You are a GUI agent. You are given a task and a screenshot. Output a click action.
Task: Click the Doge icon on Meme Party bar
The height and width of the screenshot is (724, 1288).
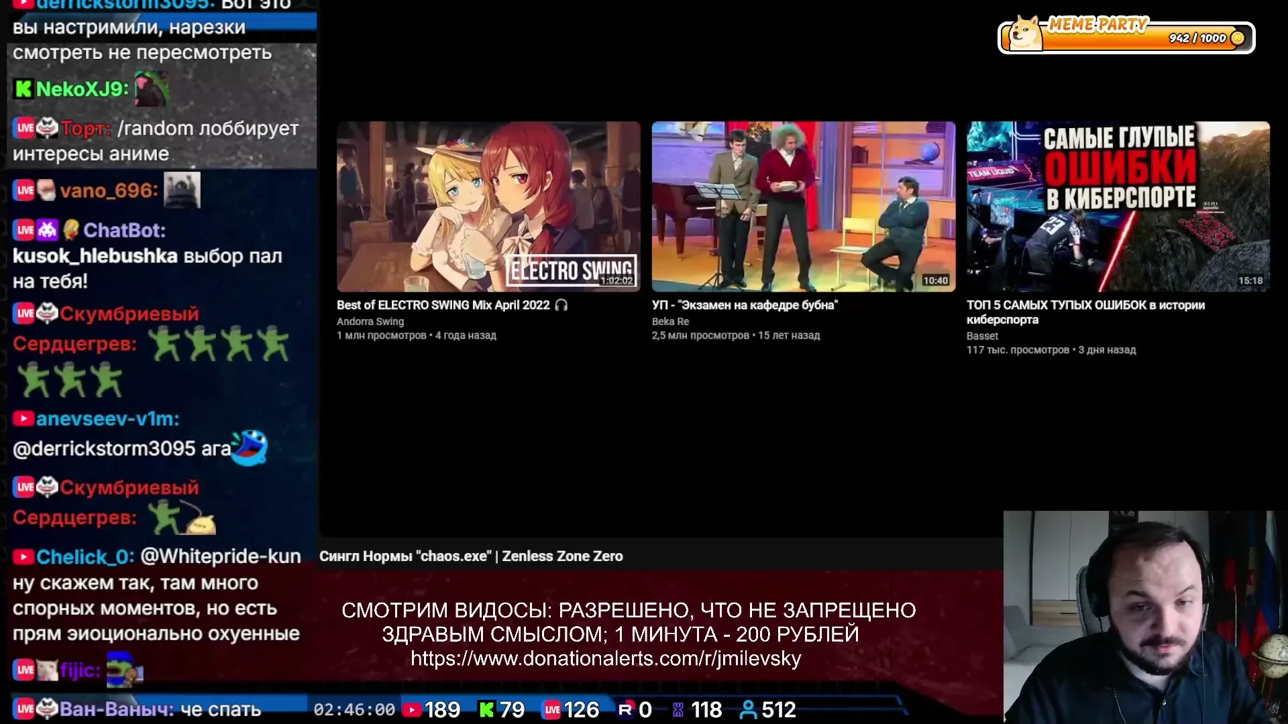(1024, 32)
